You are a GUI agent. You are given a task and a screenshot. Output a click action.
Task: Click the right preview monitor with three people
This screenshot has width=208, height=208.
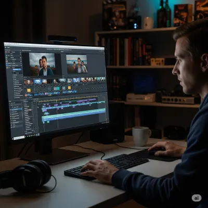(76, 64)
